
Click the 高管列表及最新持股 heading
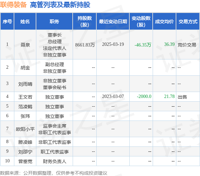[x=60, y=5]
